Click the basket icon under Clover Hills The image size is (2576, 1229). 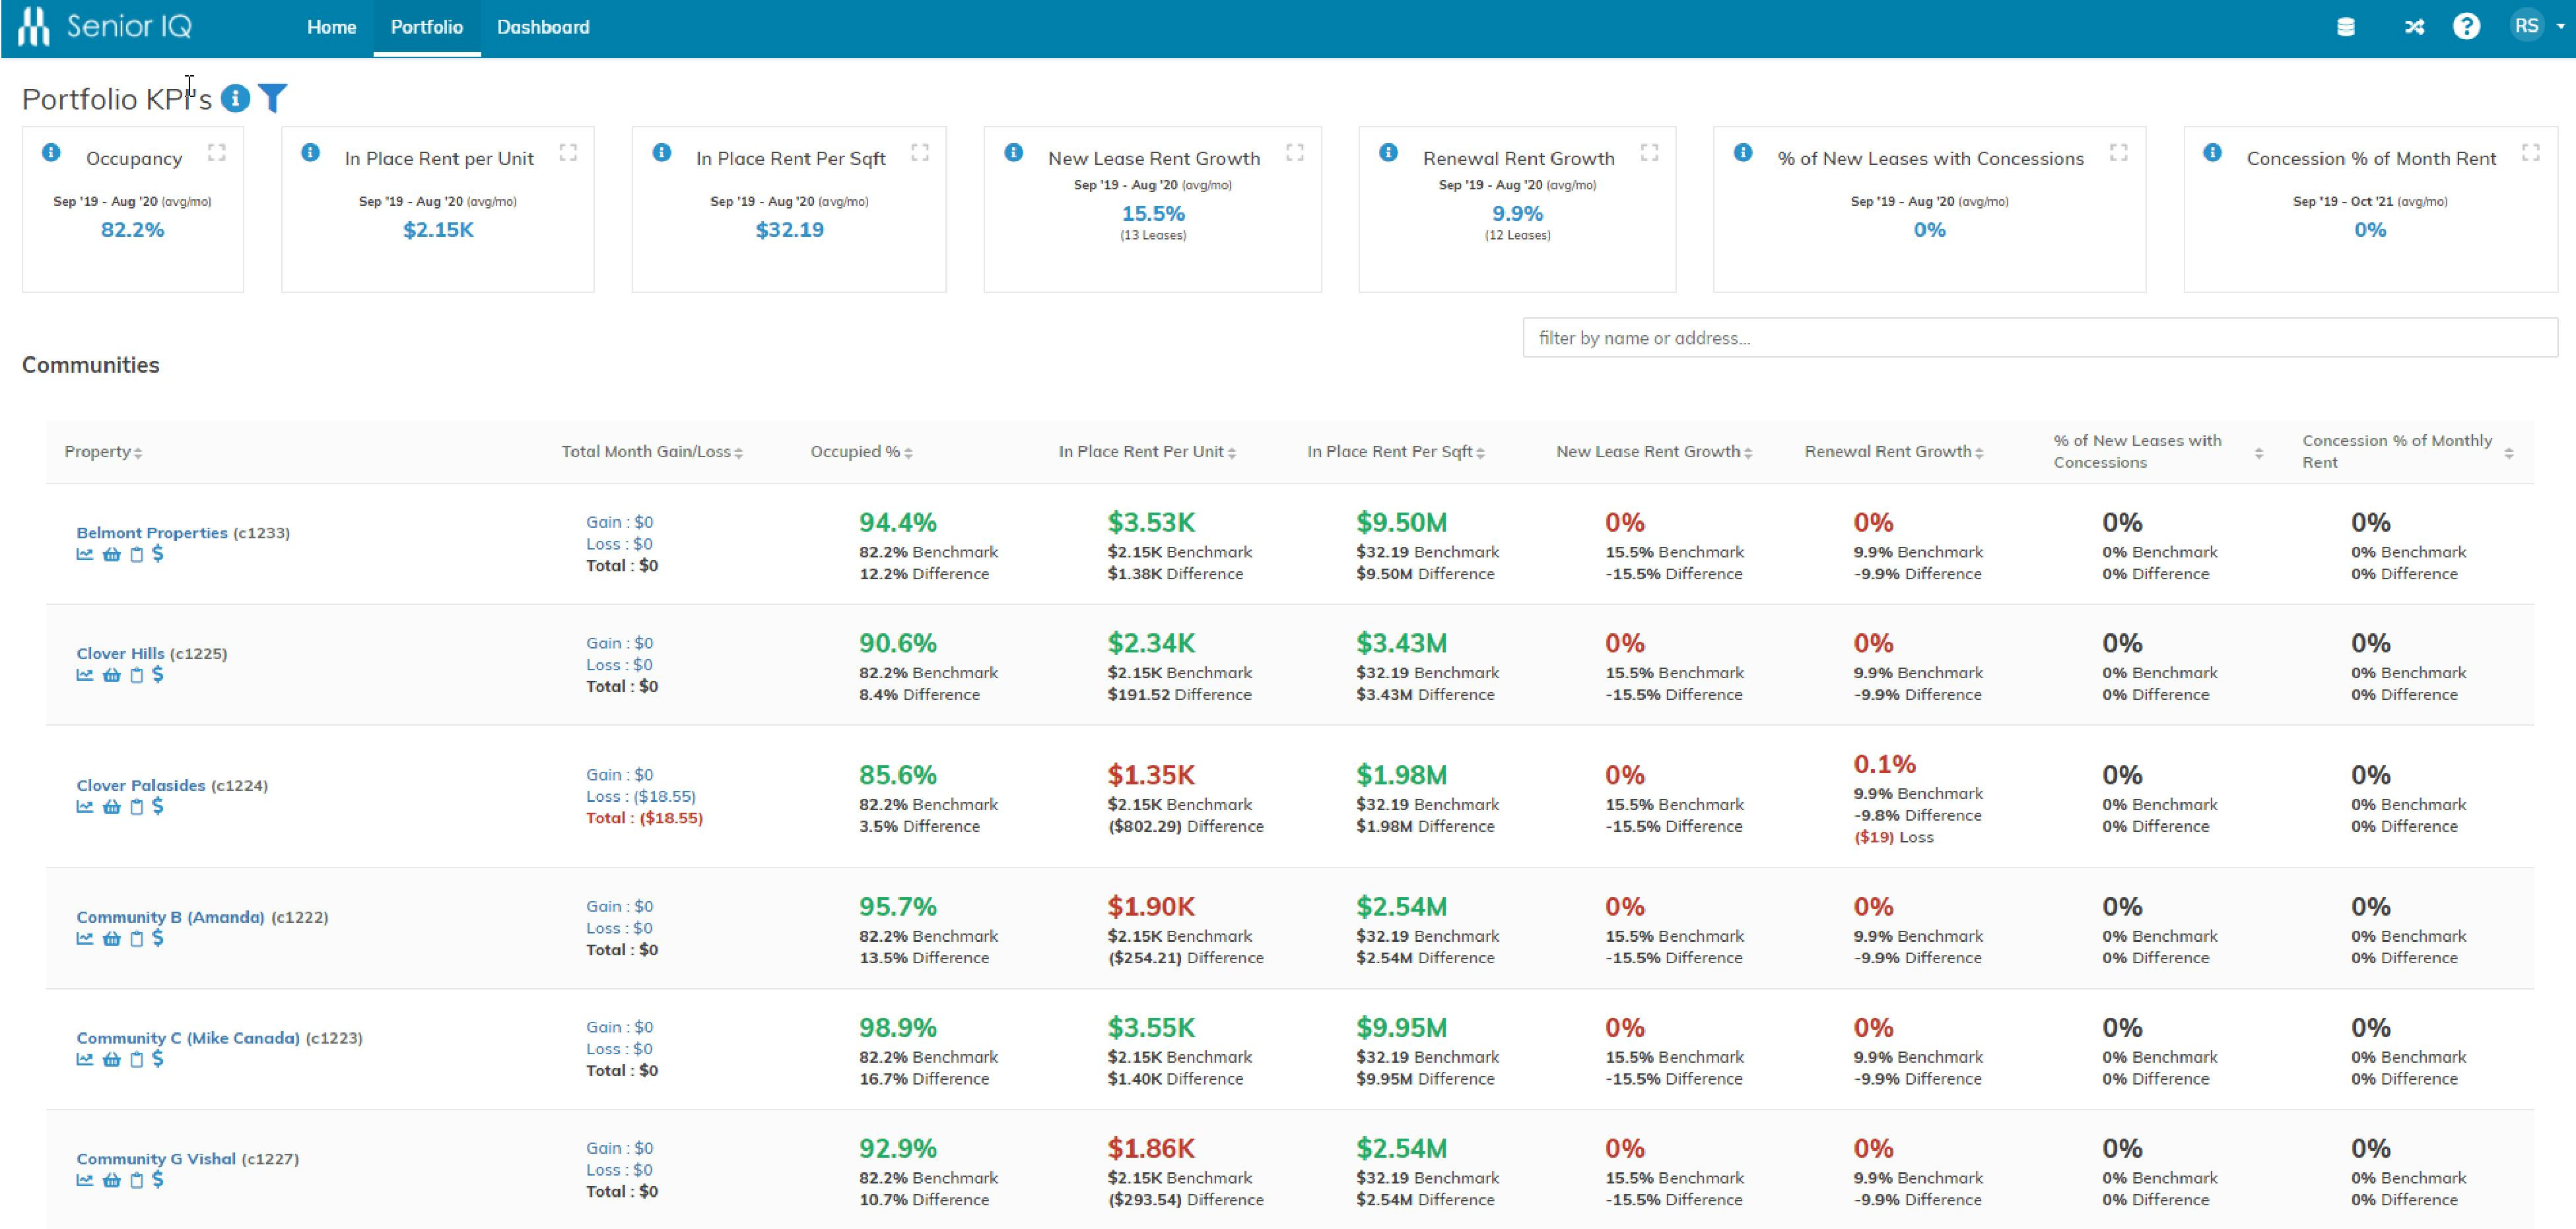(111, 676)
